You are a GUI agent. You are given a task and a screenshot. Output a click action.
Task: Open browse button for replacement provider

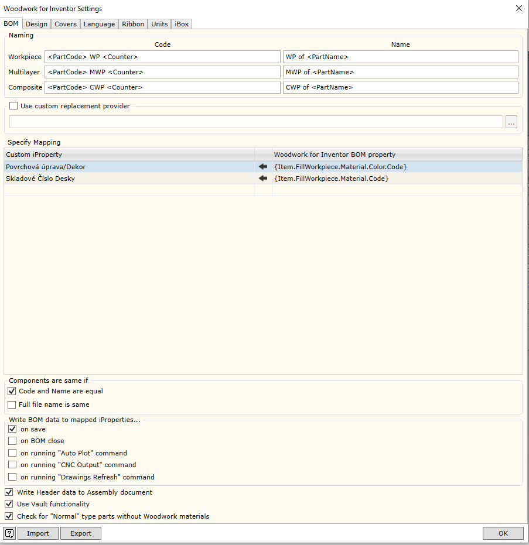[x=511, y=122]
